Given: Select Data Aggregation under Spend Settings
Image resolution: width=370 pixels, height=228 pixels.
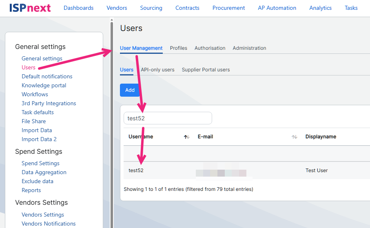Looking at the screenshot, I should tap(44, 172).
